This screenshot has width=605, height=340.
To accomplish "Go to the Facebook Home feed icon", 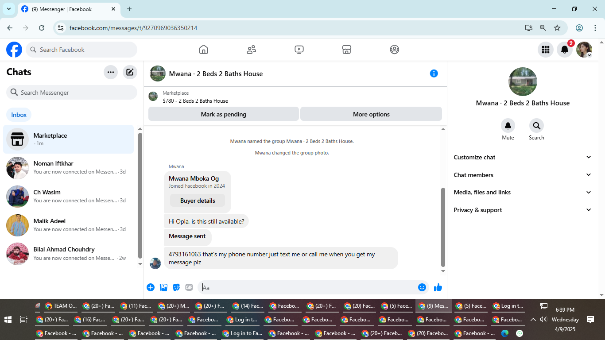I will click(x=203, y=50).
